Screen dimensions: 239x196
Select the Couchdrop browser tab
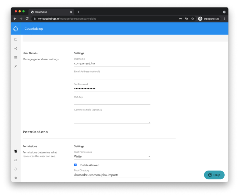tap(51, 12)
